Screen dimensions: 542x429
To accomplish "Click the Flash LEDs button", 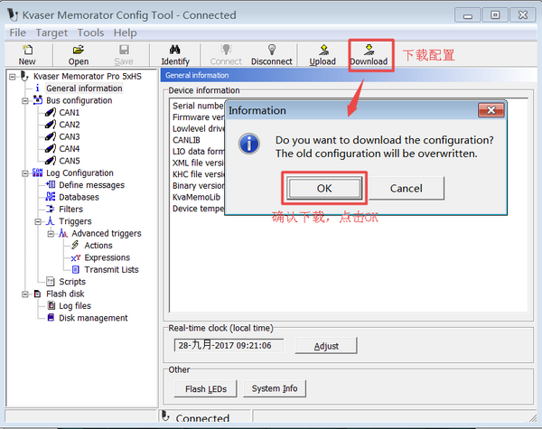I will (x=206, y=389).
